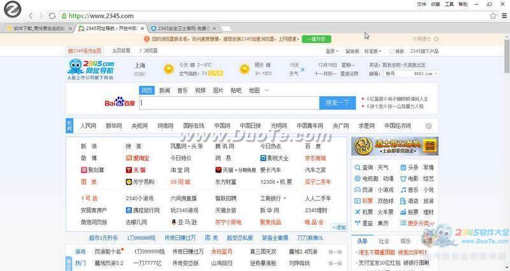
Task: Click the browser back arrow
Action: click(31, 15)
